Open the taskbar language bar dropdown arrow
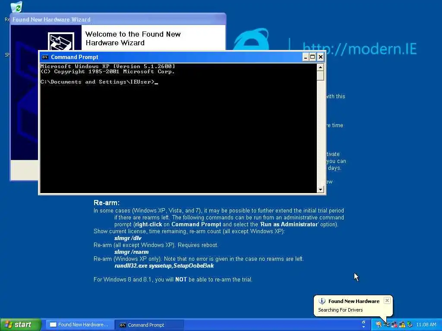This screenshot has height=331, width=442. coord(363,327)
